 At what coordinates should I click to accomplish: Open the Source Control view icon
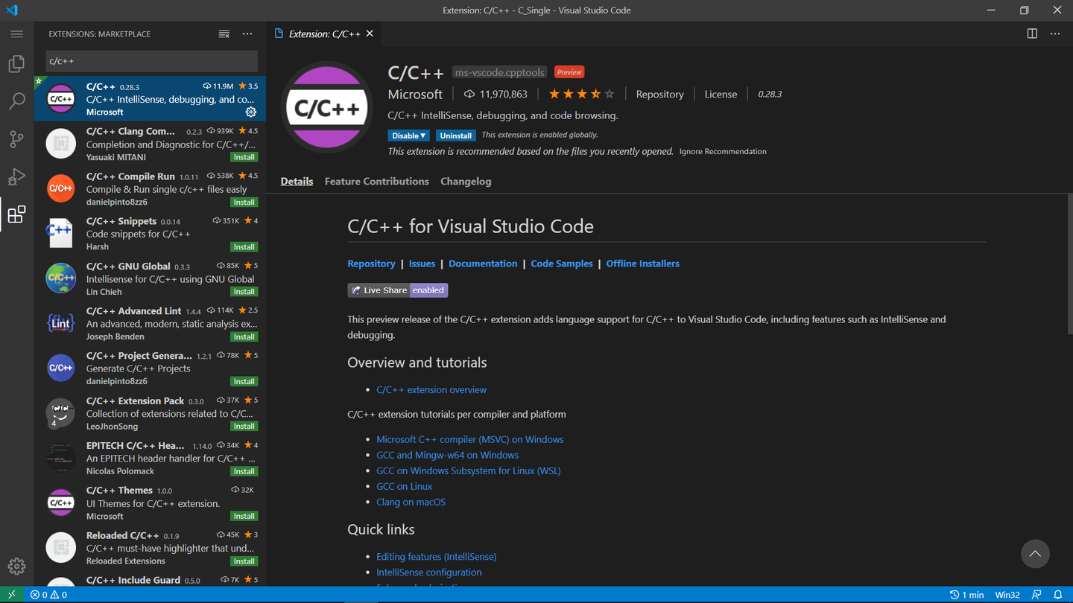tap(16, 139)
